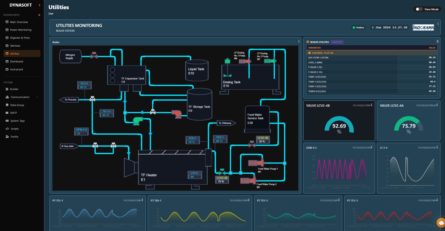Click the Nitrogen Supply valve icon

pyautogui.click(x=94, y=55)
